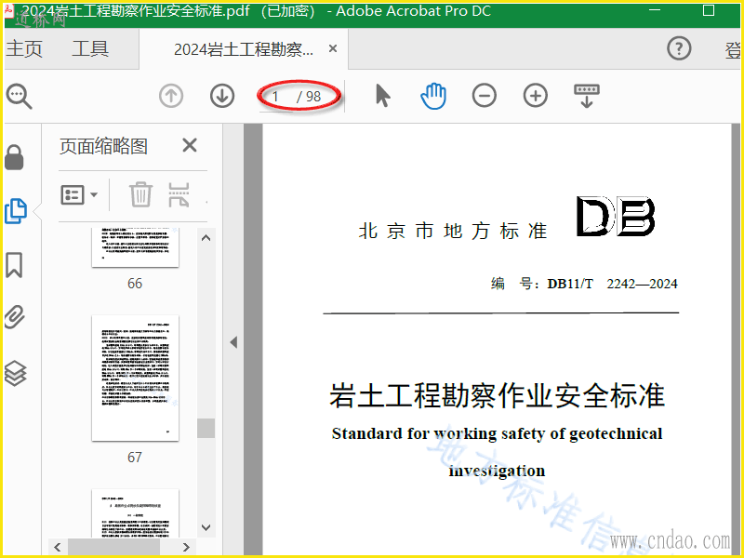Open the Layers panel

click(x=15, y=374)
